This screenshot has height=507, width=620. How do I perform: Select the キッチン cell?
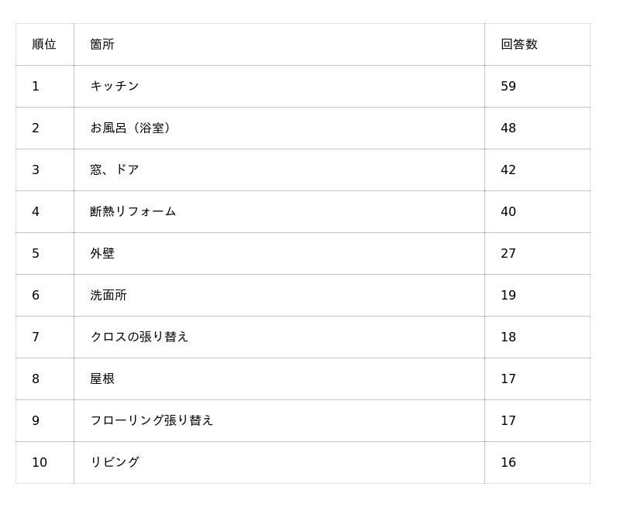[x=115, y=86]
